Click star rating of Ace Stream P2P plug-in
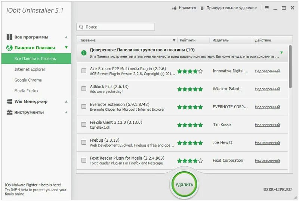The image size is (299, 201). pyautogui.click(x=190, y=71)
